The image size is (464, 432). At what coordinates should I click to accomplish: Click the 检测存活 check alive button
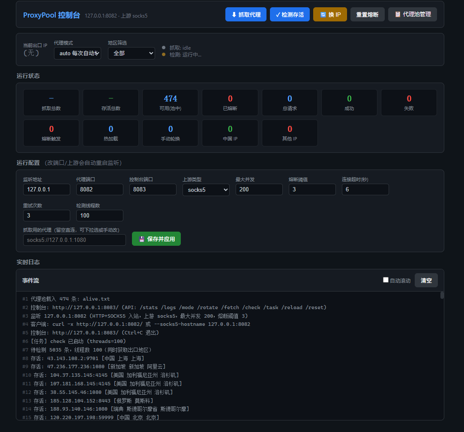click(x=290, y=15)
